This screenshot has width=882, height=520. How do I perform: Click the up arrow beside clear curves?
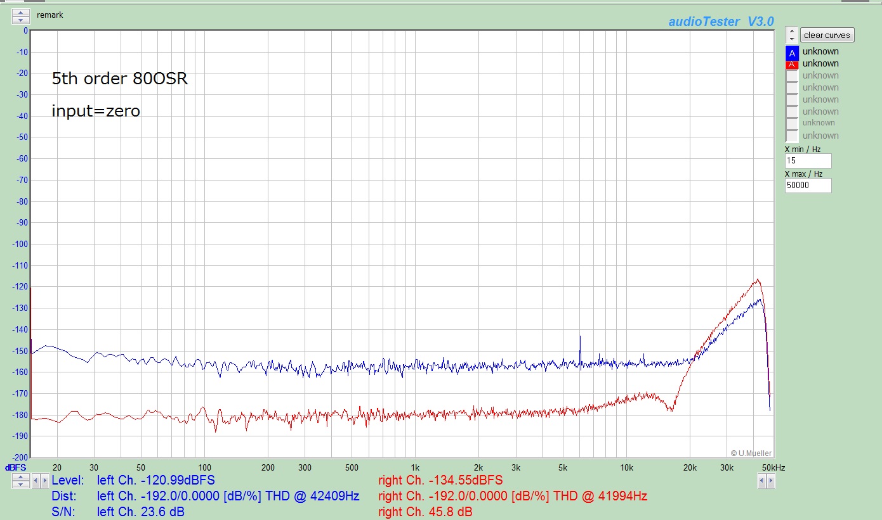tap(791, 31)
